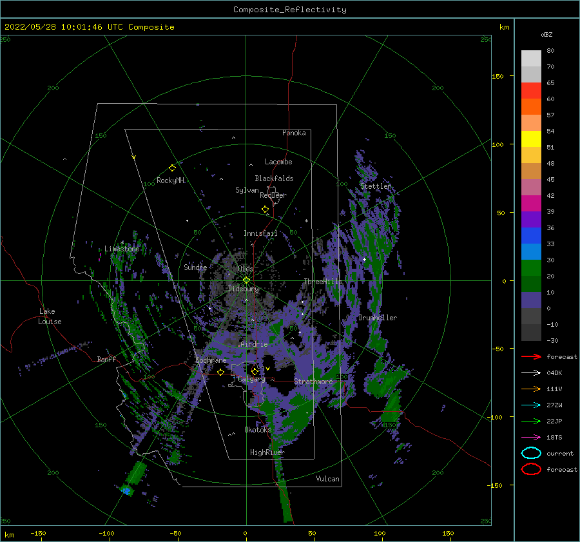Viewport: 580px width, 542px height.
Task: Click the Okotoks town label
Action: 258,430
